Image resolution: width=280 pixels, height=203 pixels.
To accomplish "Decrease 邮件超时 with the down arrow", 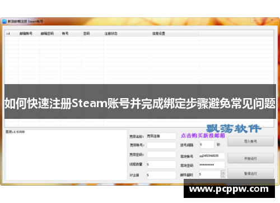I will 223,176.
